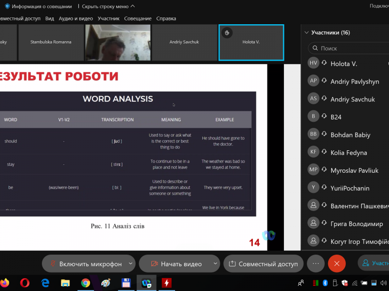Open the more options ellipsis button
The height and width of the screenshot is (291, 389).
tap(316, 263)
